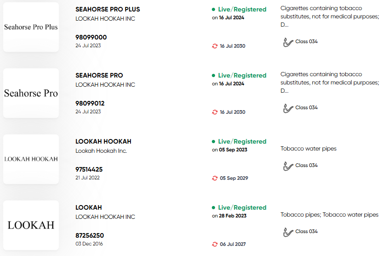Click serial number 98099000
The width and height of the screenshot is (386, 256).
[91, 37]
